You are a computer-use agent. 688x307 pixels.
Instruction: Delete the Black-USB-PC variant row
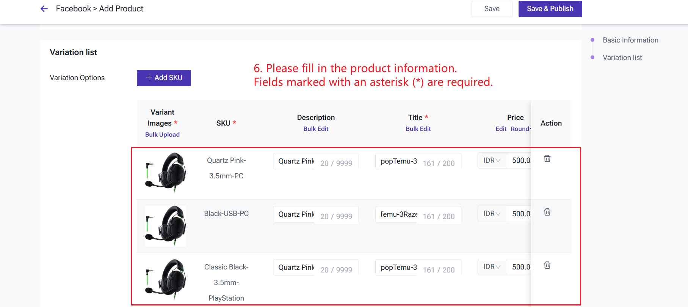[547, 212]
